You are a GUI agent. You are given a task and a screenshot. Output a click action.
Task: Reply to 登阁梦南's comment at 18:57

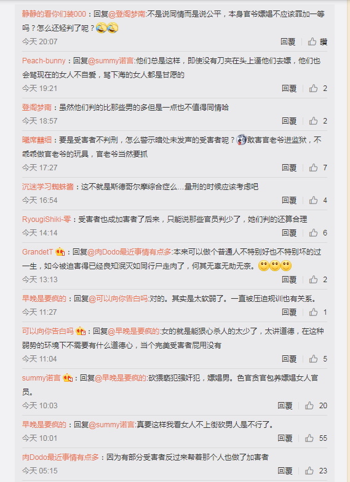click(289, 120)
